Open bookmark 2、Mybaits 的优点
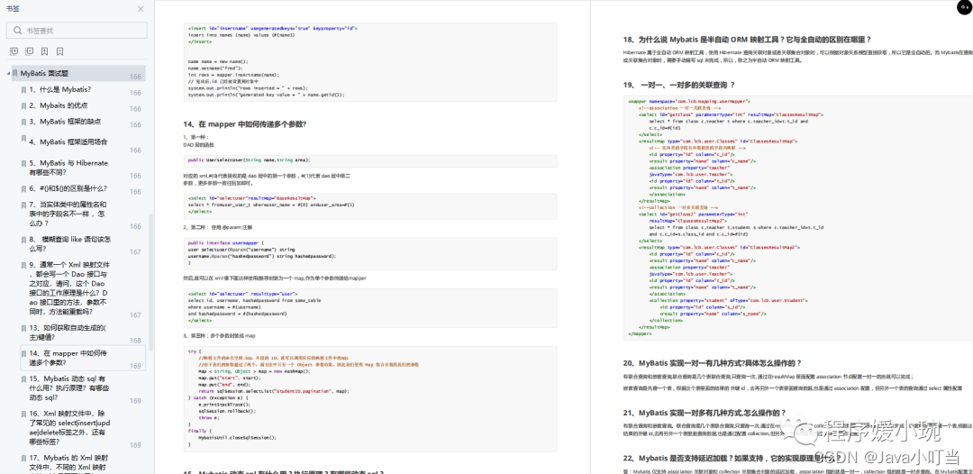This screenshot has height=474, width=973. 59,105
